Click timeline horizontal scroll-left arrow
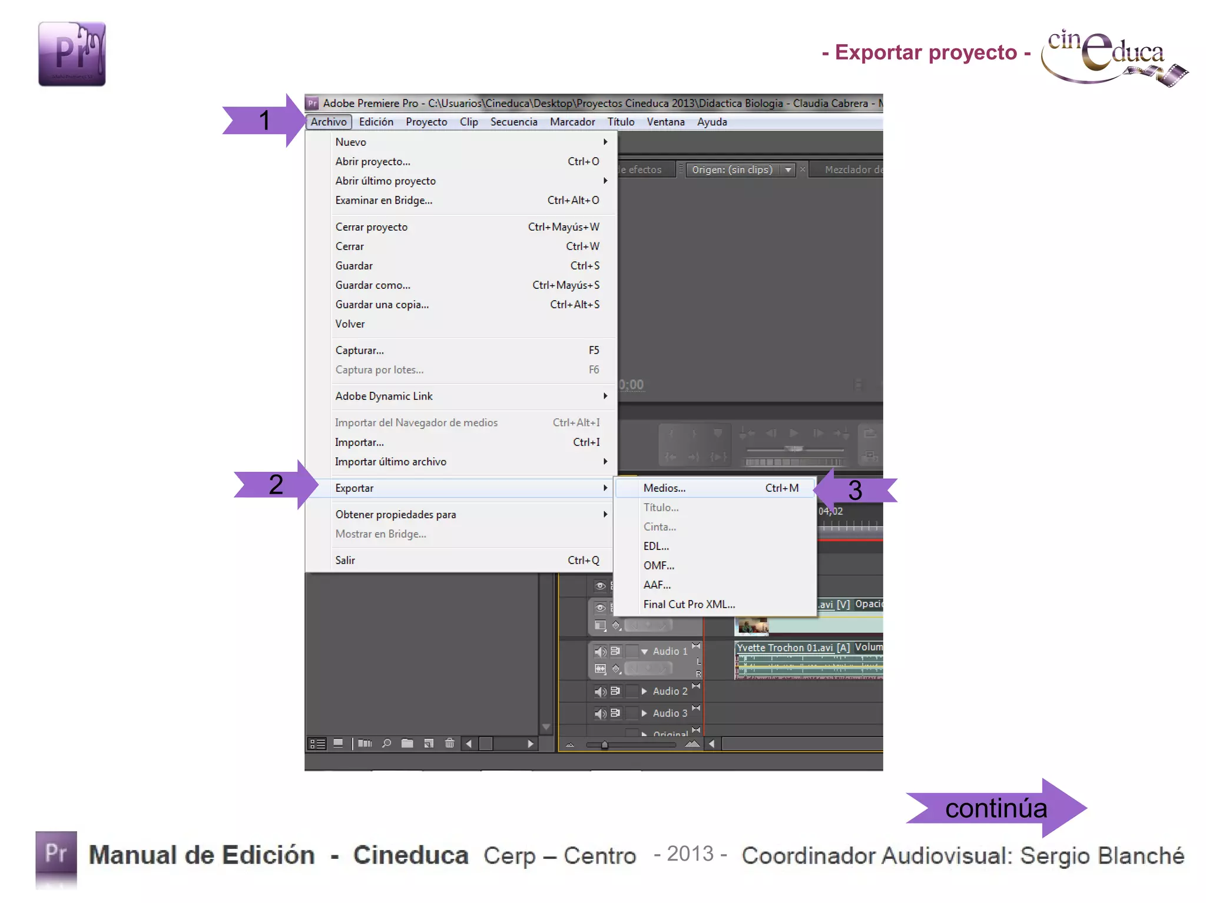Image resolution: width=1206 pixels, height=903 pixels. coord(712,744)
